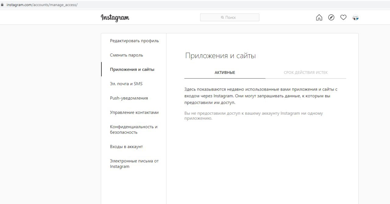Screen dimensions: 390x204
Task: Open Электронные письма от Instagram settings
Action: pyautogui.click(x=134, y=164)
